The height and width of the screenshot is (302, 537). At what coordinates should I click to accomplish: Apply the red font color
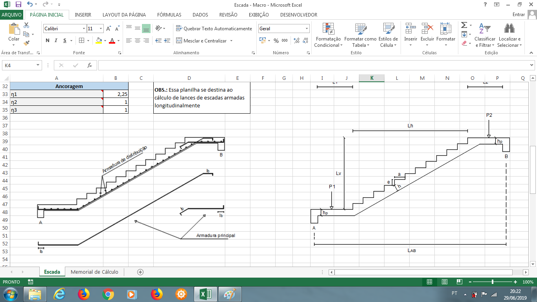click(x=112, y=41)
